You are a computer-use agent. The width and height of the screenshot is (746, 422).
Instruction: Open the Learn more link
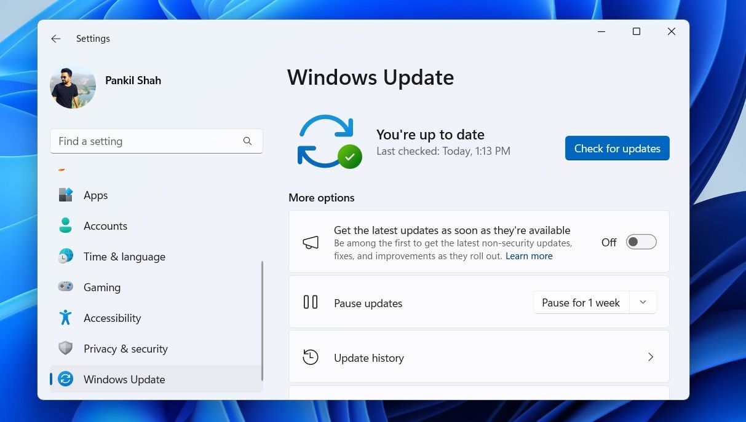pos(528,256)
